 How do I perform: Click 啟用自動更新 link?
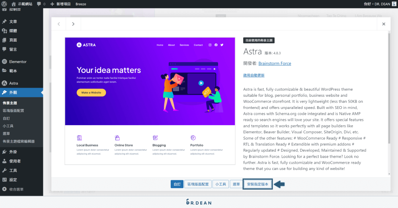click(254, 75)
